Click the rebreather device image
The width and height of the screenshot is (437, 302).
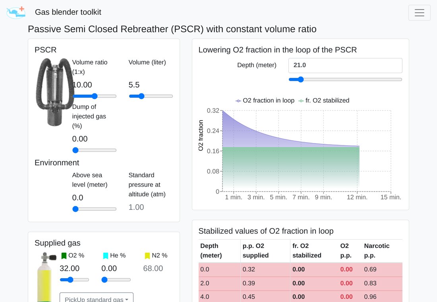(x=54, y=92)
